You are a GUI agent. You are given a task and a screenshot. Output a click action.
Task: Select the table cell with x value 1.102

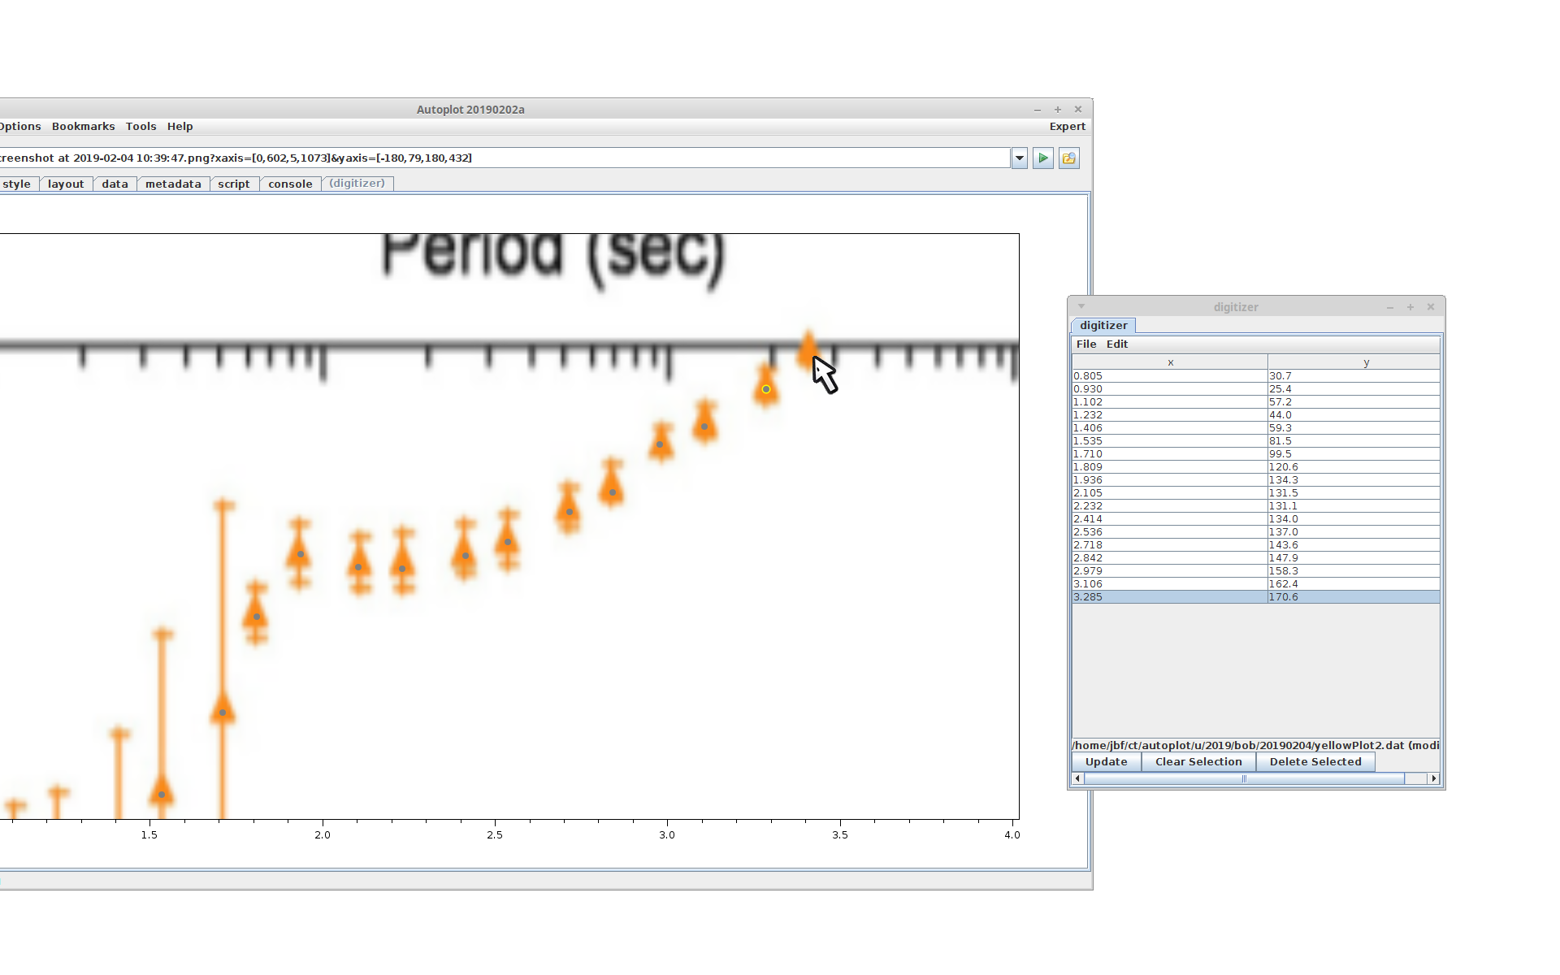click(1170, 402)
